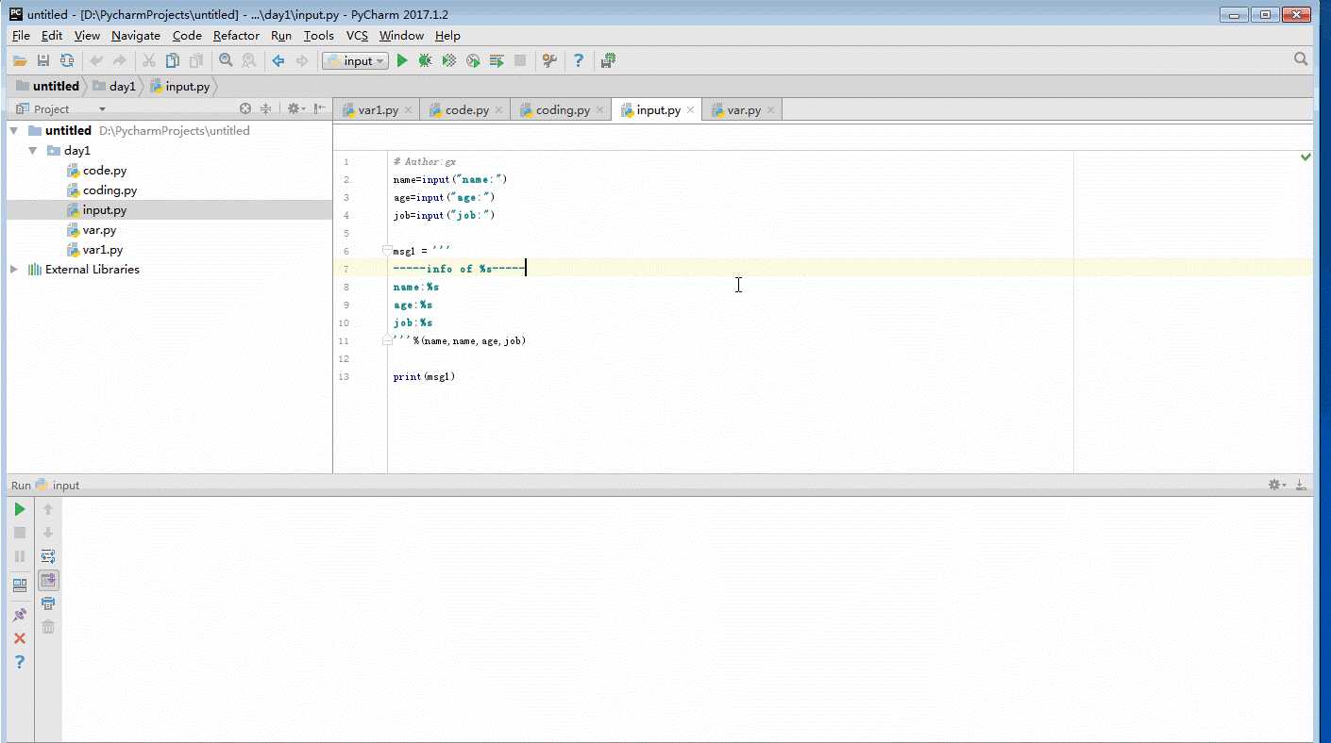Click the Up stack trace arrow in Run panel
This screenshot has width=1331, height=743.
coord(48,509)
